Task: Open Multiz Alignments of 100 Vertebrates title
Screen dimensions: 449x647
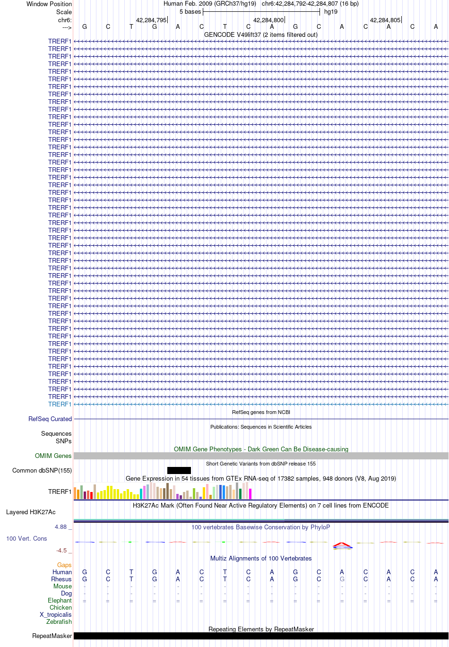Action: [261, 558]
